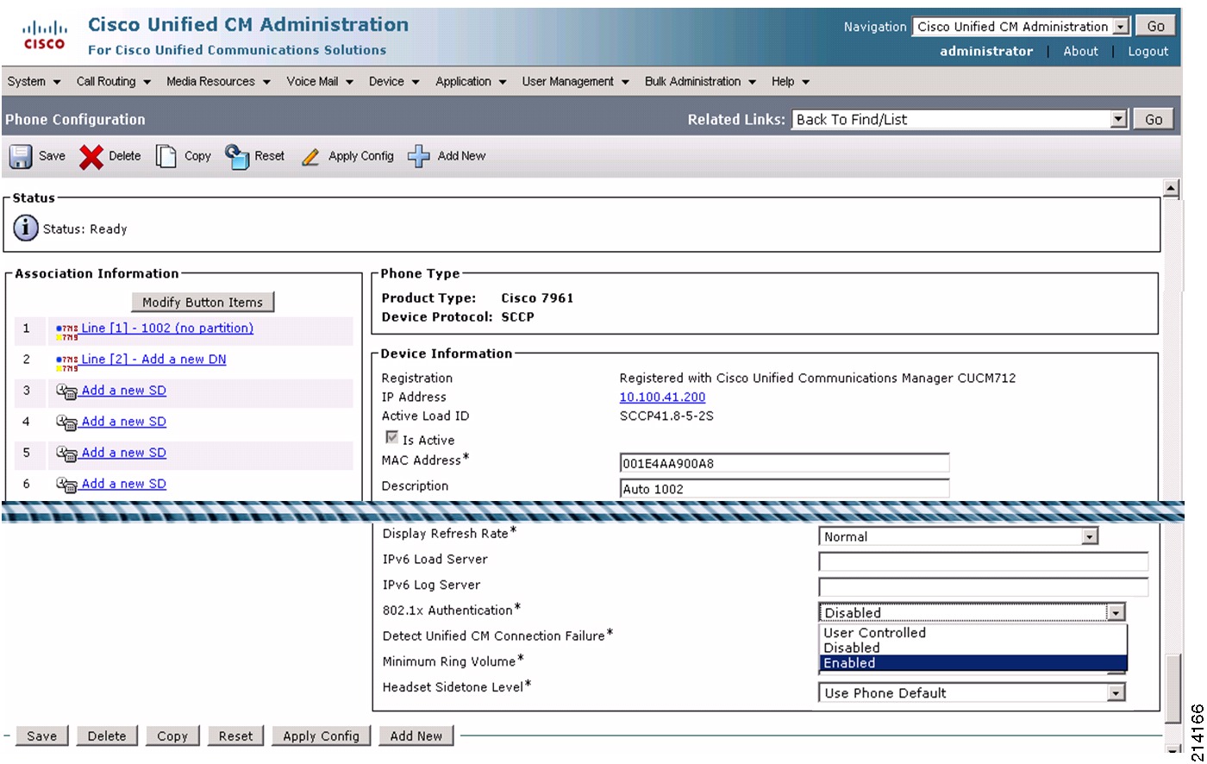This screenshot has width=1207, height=764.
Task: Click Add a new SD in row 6
Action: click(124, 483)
